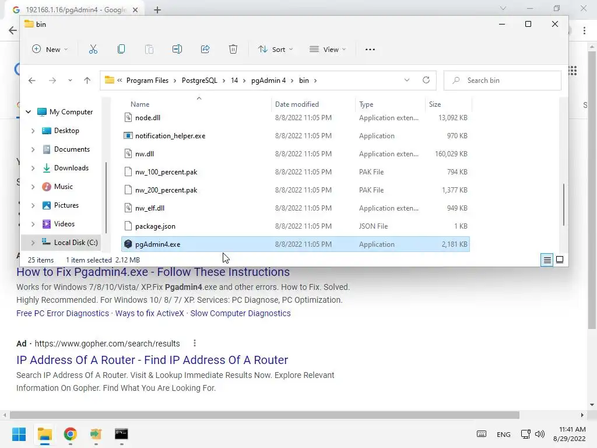Open Start menu Windows logo

click(x=19, y=434)
